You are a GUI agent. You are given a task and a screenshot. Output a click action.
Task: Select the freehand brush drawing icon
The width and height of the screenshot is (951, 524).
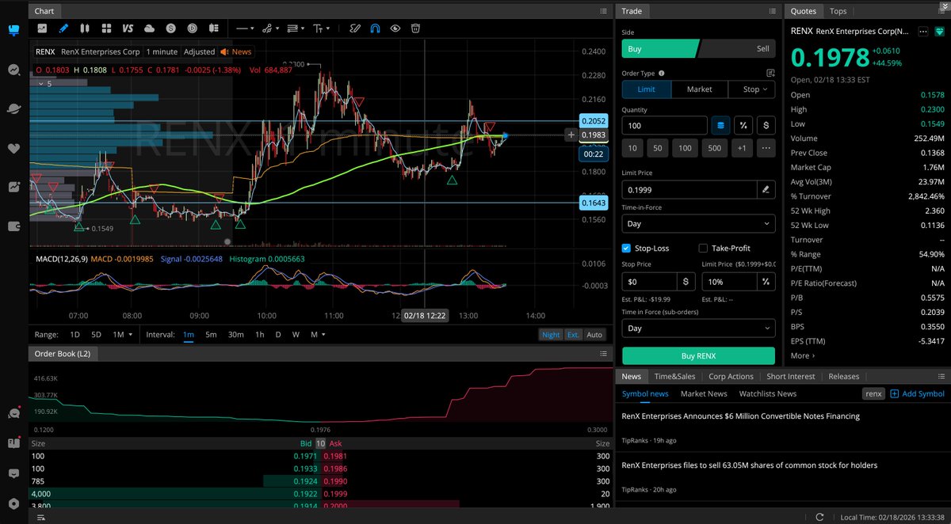point(355,28)
